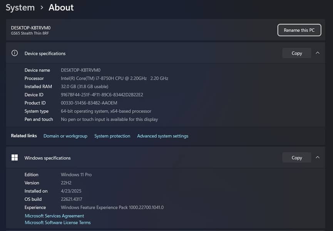Click the Experience label
Viewport: 333px width, 231px height.
point(35,207)
